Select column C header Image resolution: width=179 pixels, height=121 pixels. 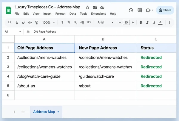(156, 39)
